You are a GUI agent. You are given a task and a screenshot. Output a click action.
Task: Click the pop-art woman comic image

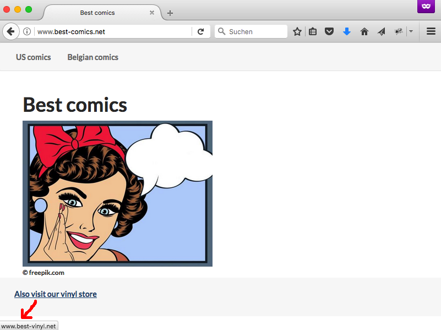pos(118,193)
